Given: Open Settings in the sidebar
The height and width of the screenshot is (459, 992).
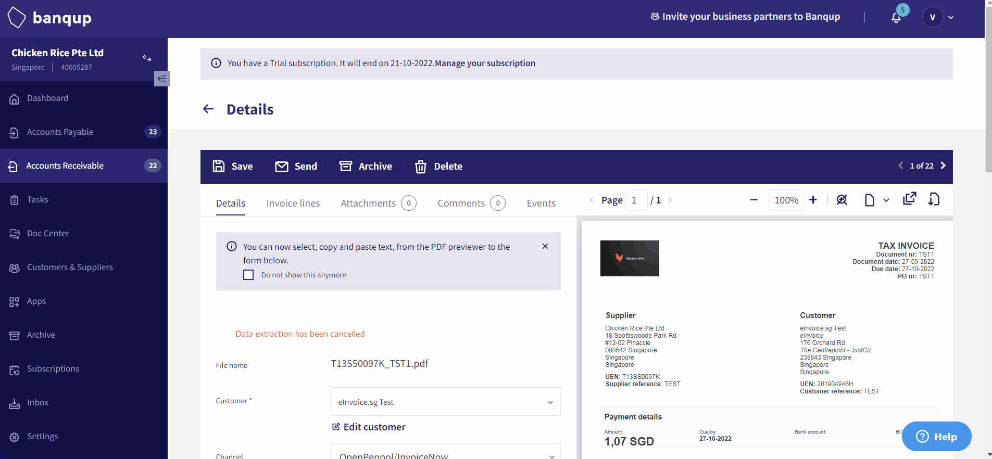Looking at the screenshot, I should [84, 437].
